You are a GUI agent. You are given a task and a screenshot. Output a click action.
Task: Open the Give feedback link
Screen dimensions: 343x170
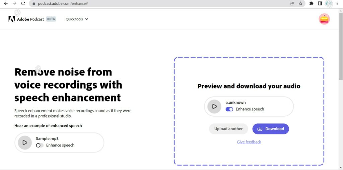[249, 142]
